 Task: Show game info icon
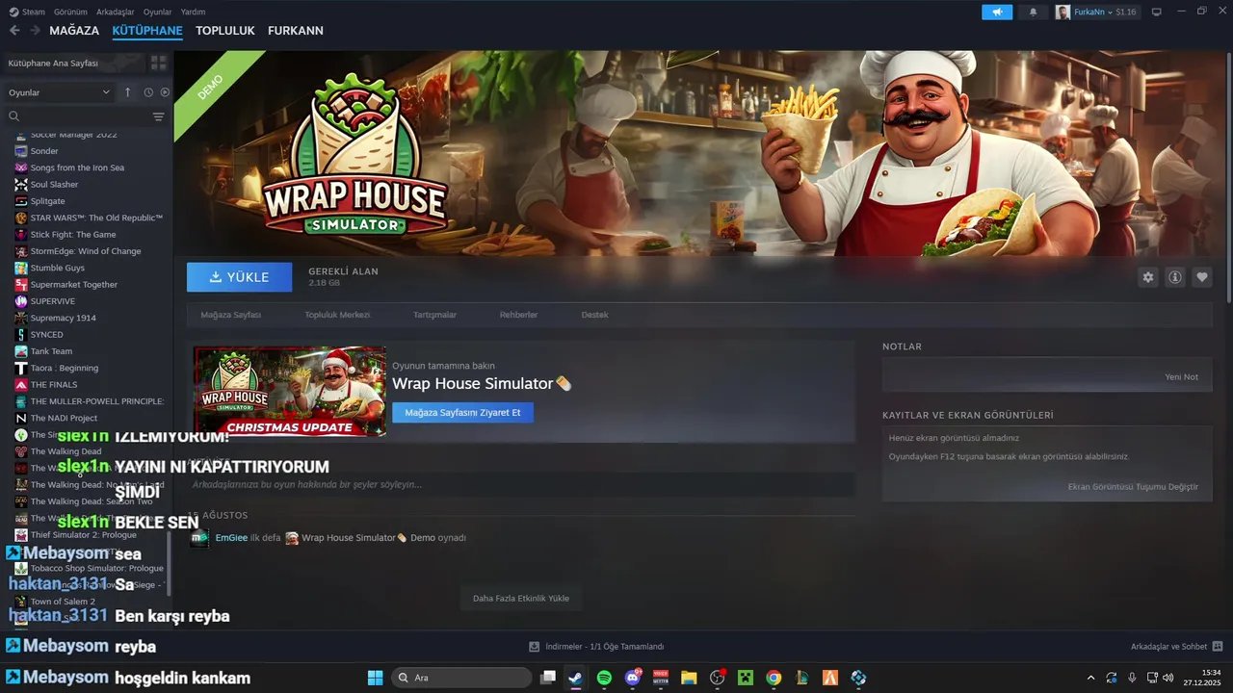[1175, 277]
